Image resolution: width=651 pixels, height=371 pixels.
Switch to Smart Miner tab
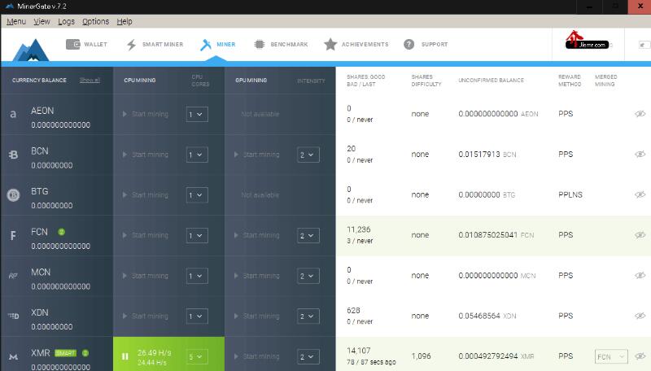[x=155, y=45]
